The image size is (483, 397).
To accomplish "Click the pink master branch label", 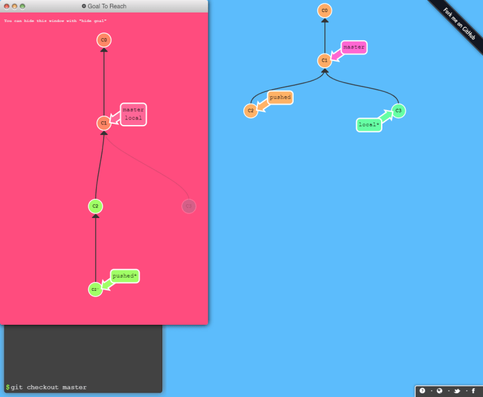I will pos(354,48).
